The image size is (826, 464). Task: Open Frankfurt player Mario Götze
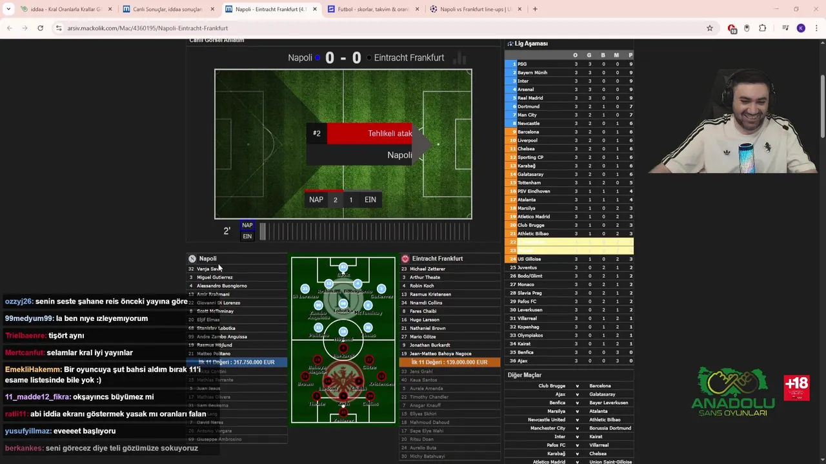(423, 336)
